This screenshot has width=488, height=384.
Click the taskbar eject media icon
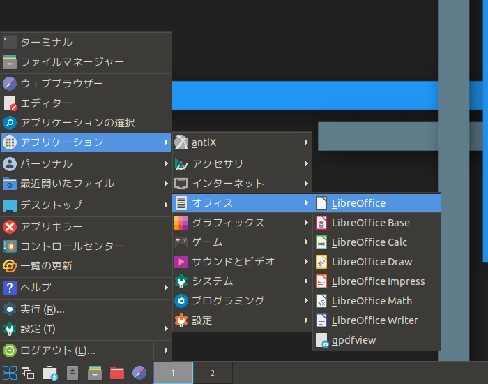coord(73,373)
